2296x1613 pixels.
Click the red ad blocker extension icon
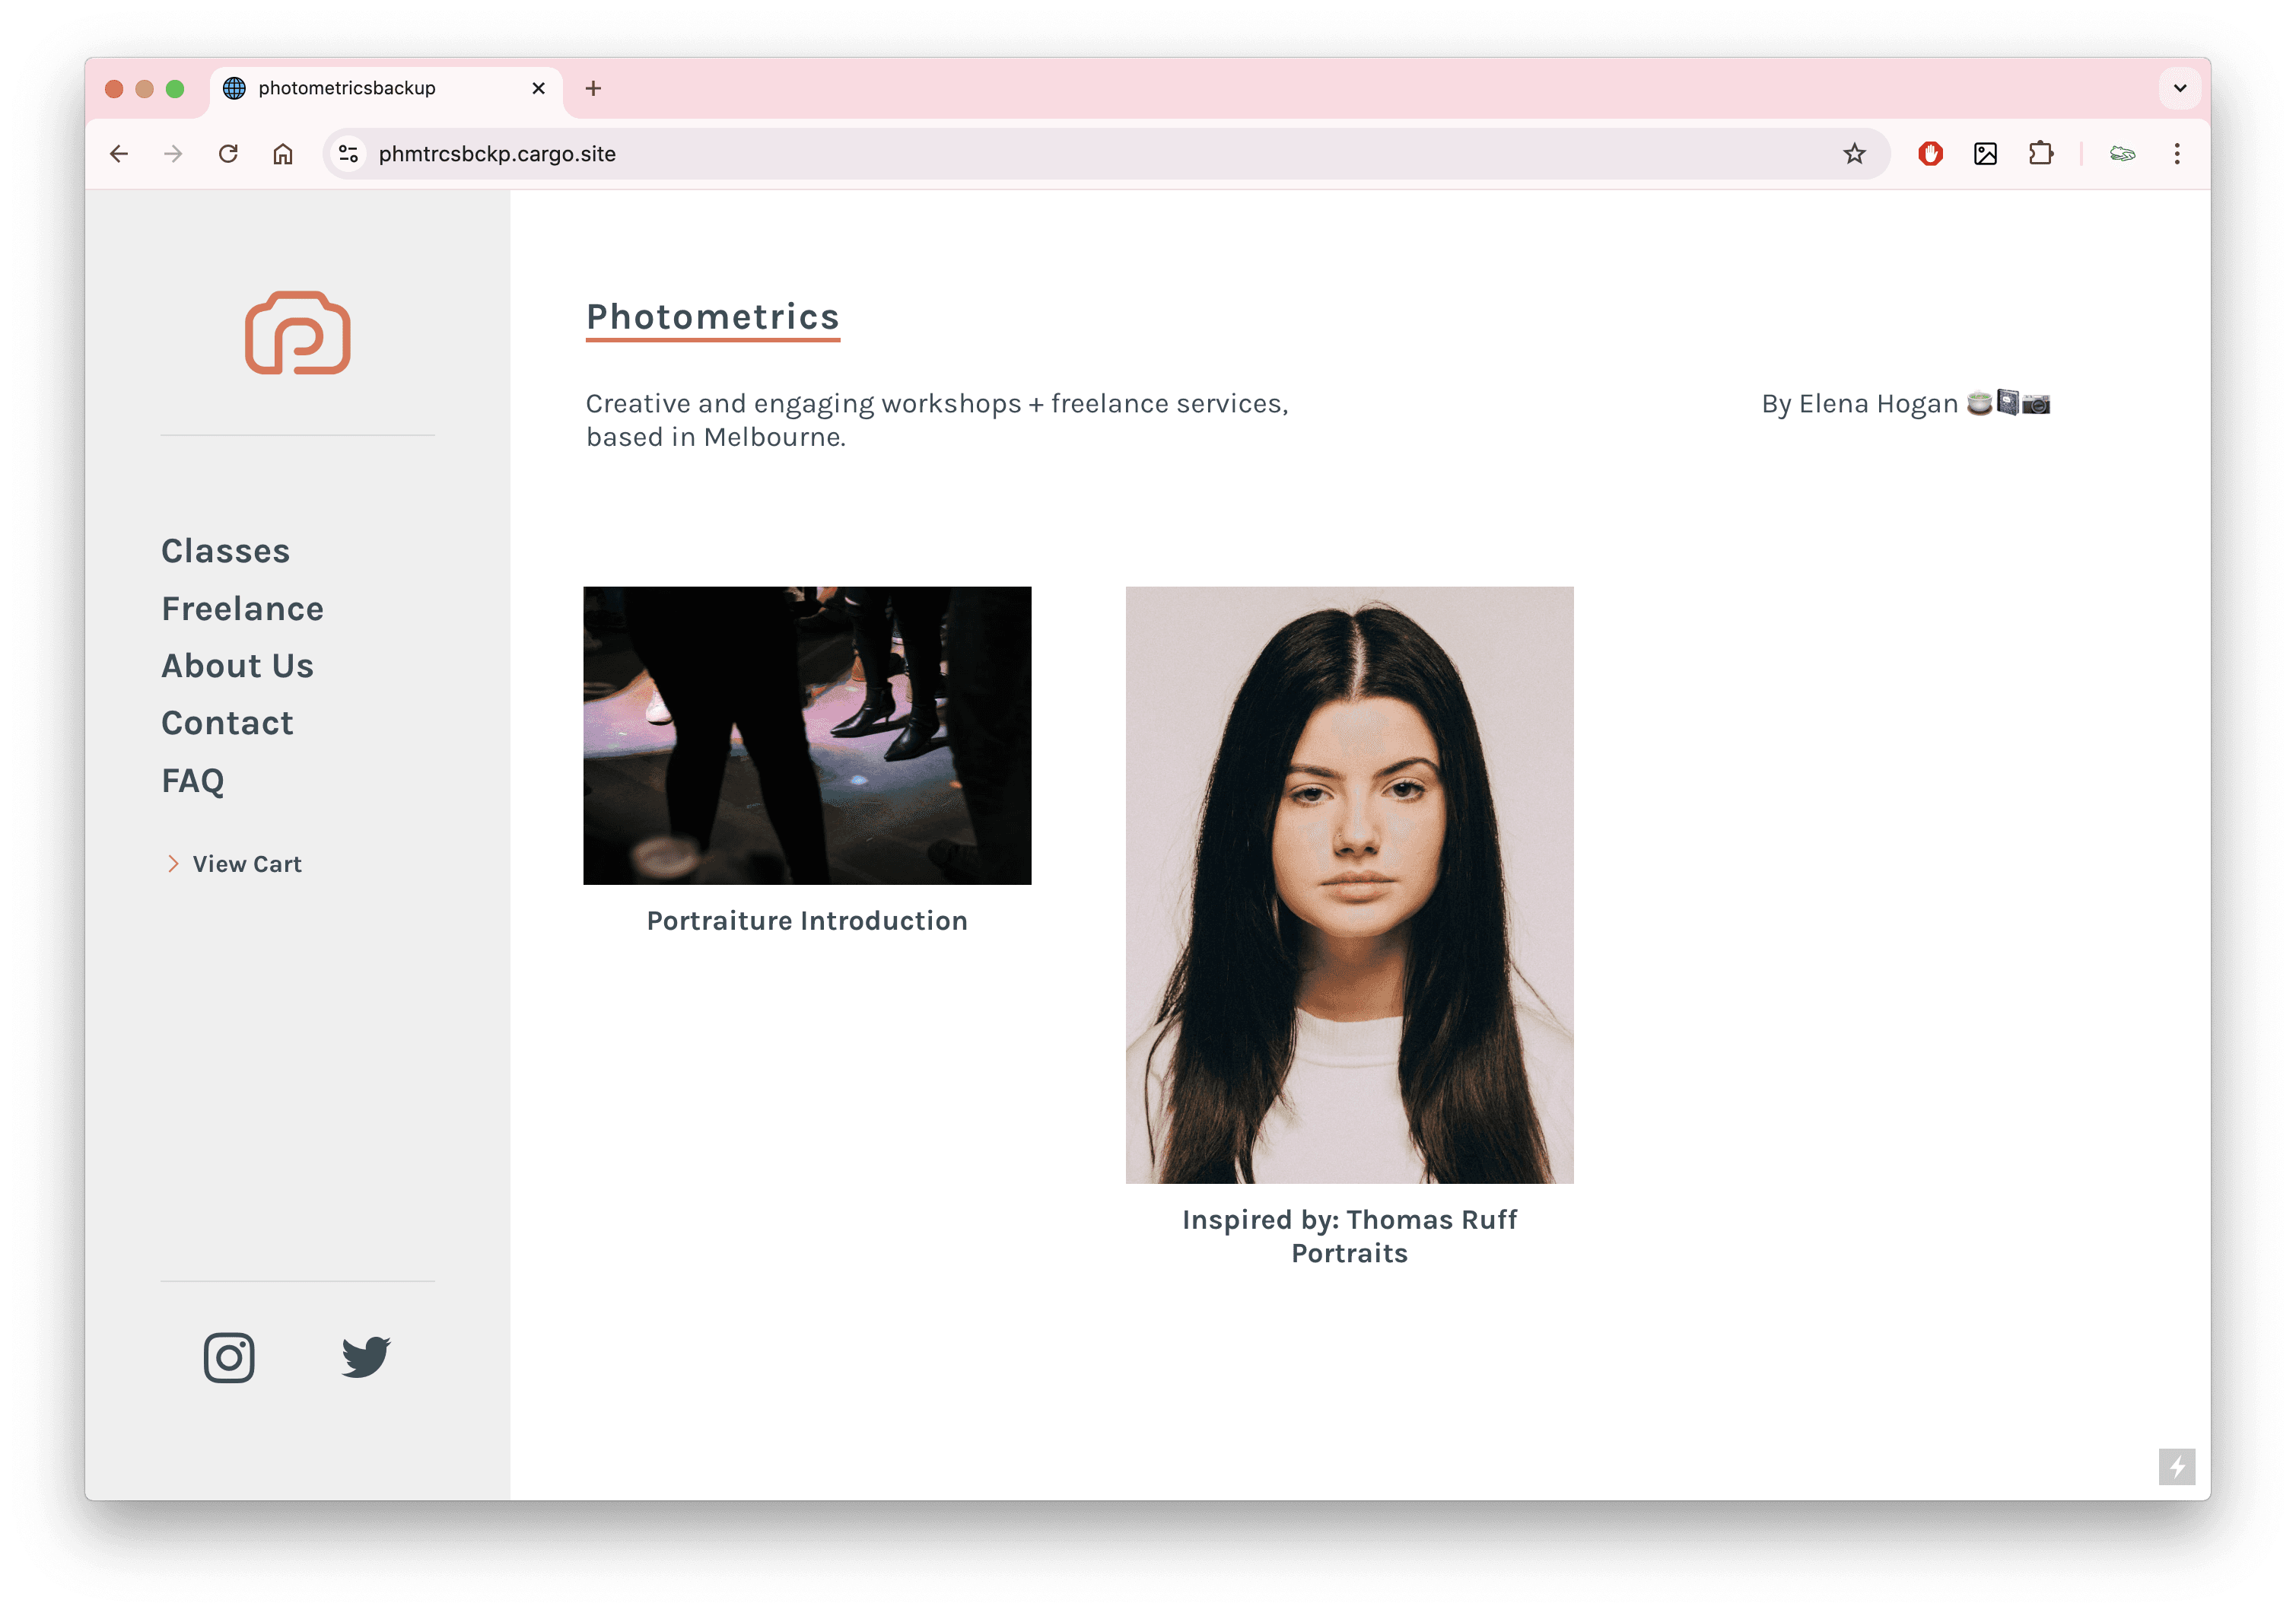click(1930, 154)
